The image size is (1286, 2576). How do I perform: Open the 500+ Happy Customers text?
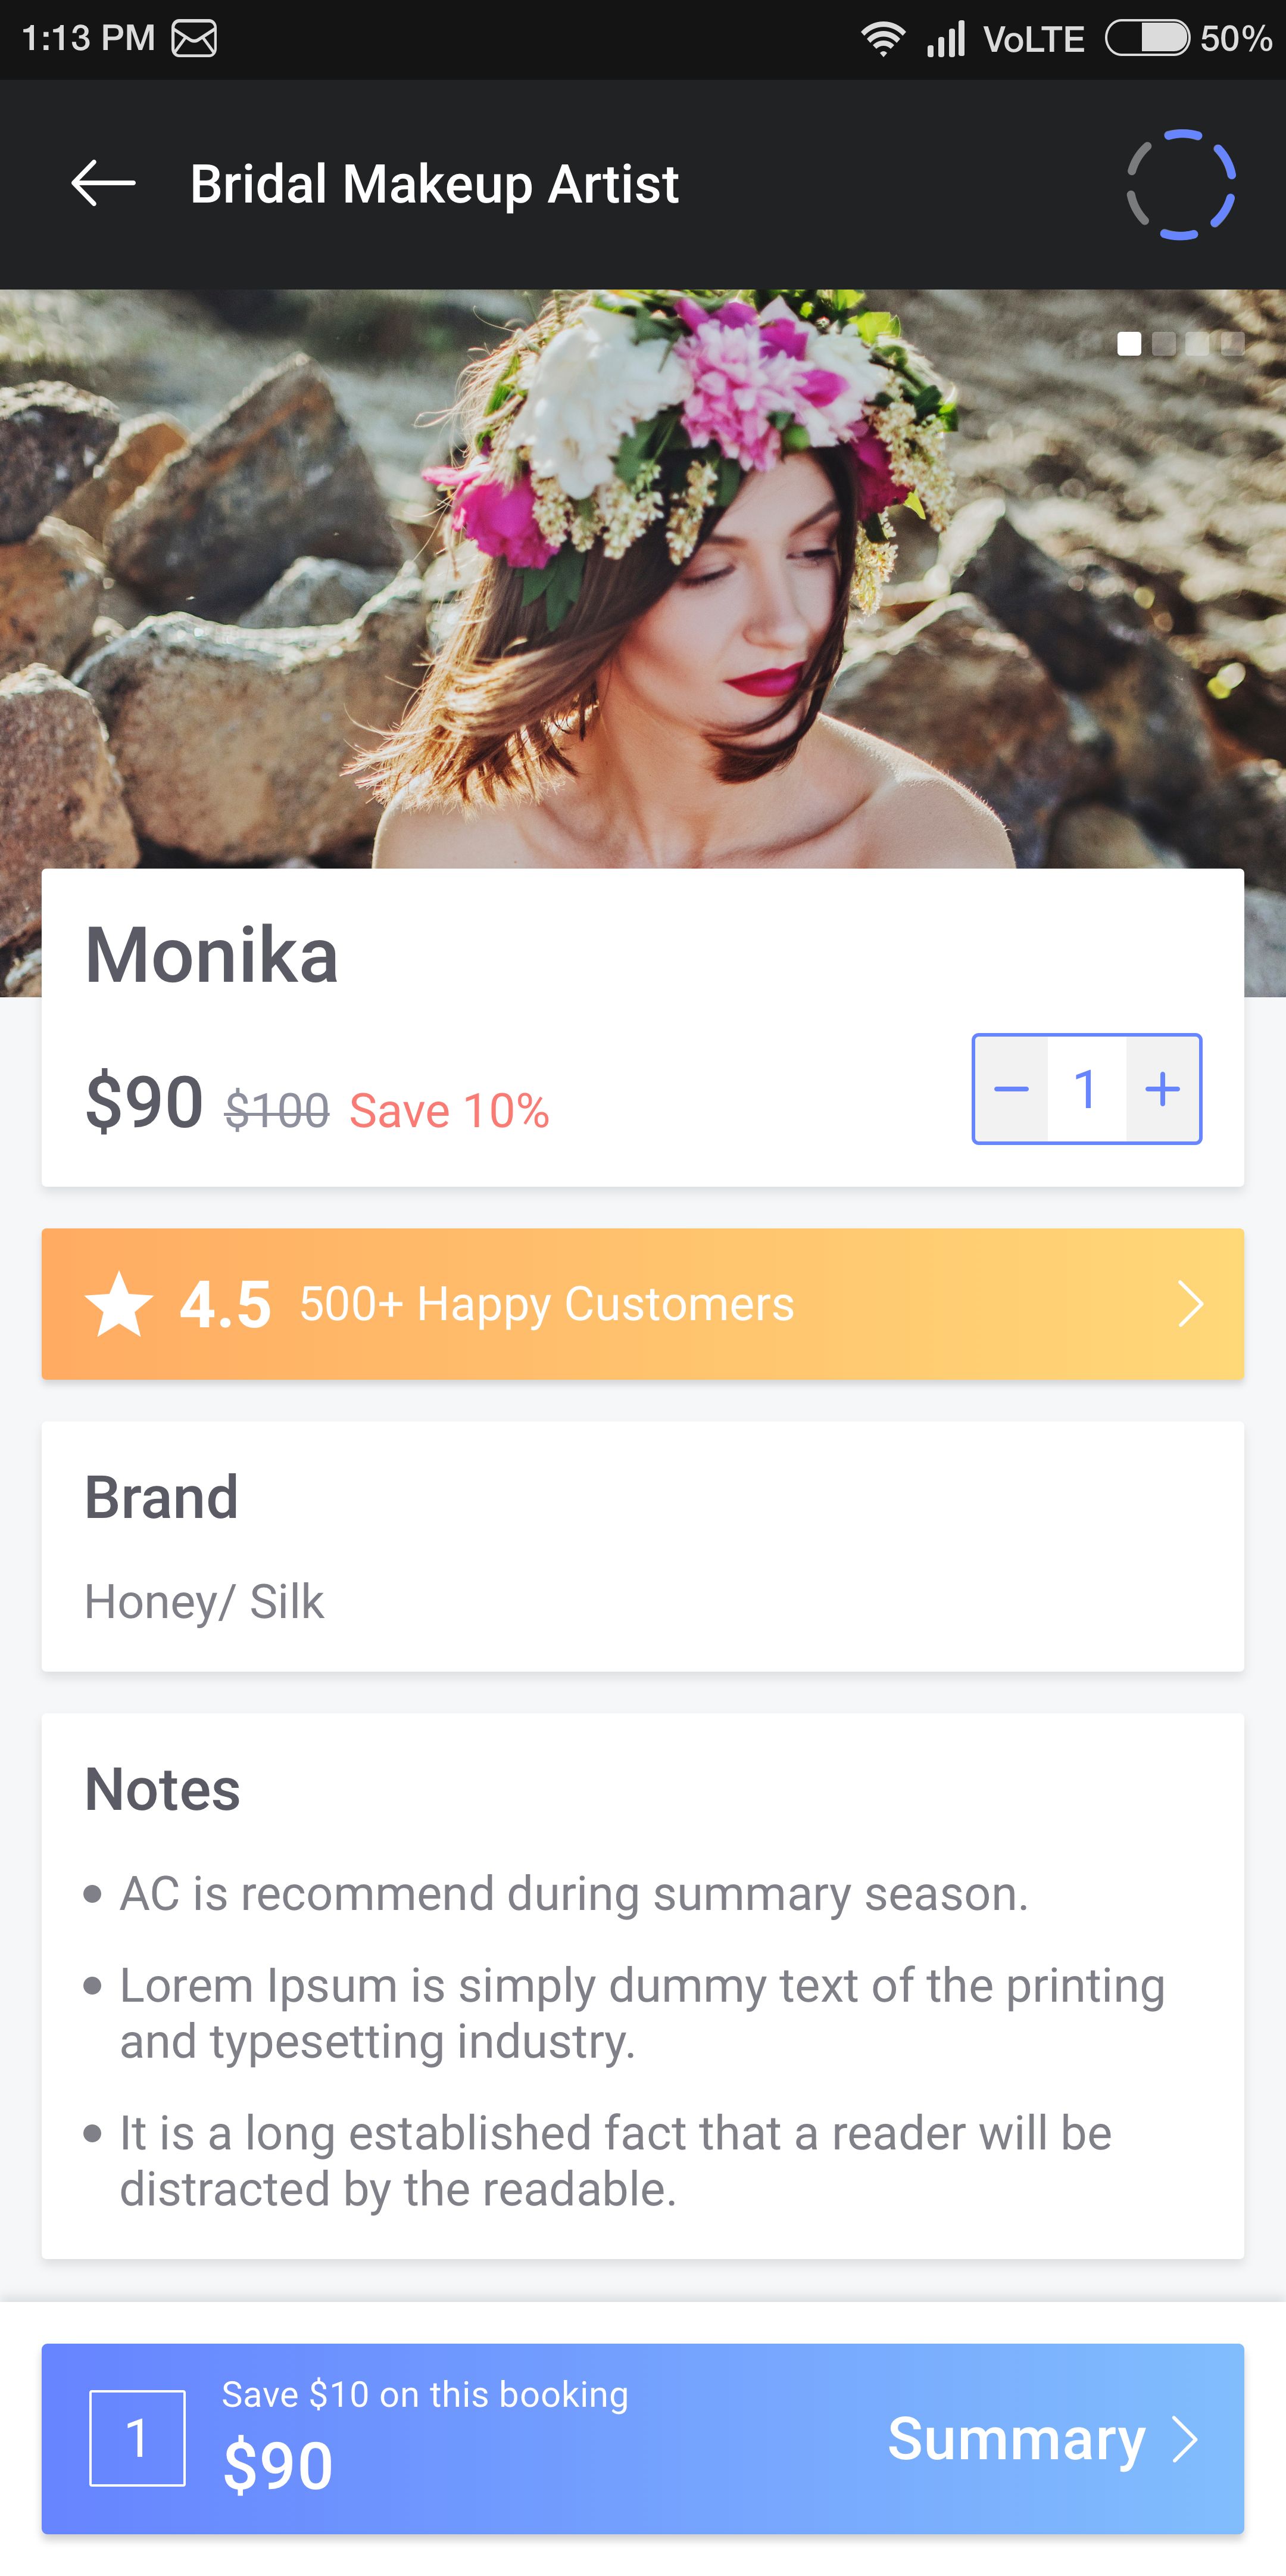547,1304
